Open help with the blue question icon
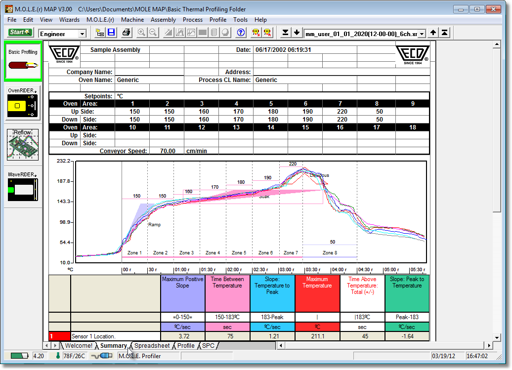 coord(241,32)
